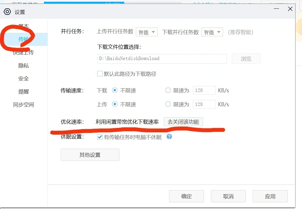Select the 隐私 privacy section

(23, 66)
